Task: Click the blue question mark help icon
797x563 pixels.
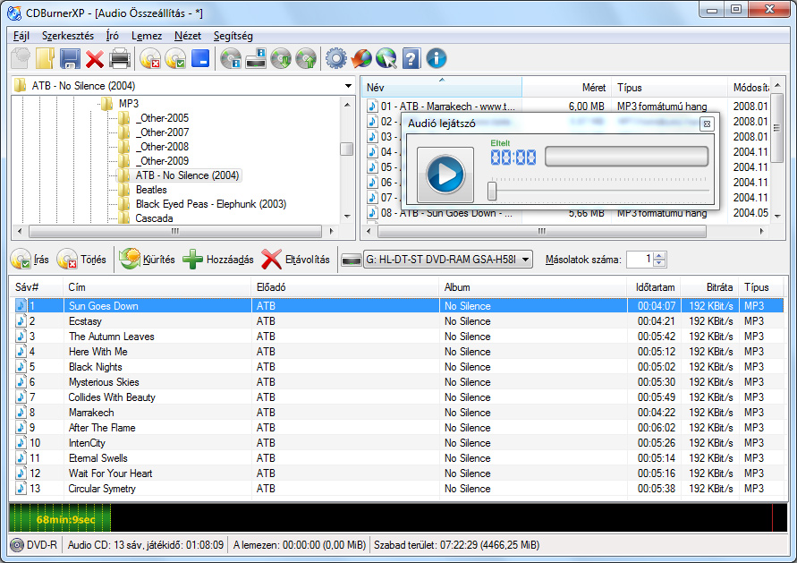Action: tap(411, 59)
